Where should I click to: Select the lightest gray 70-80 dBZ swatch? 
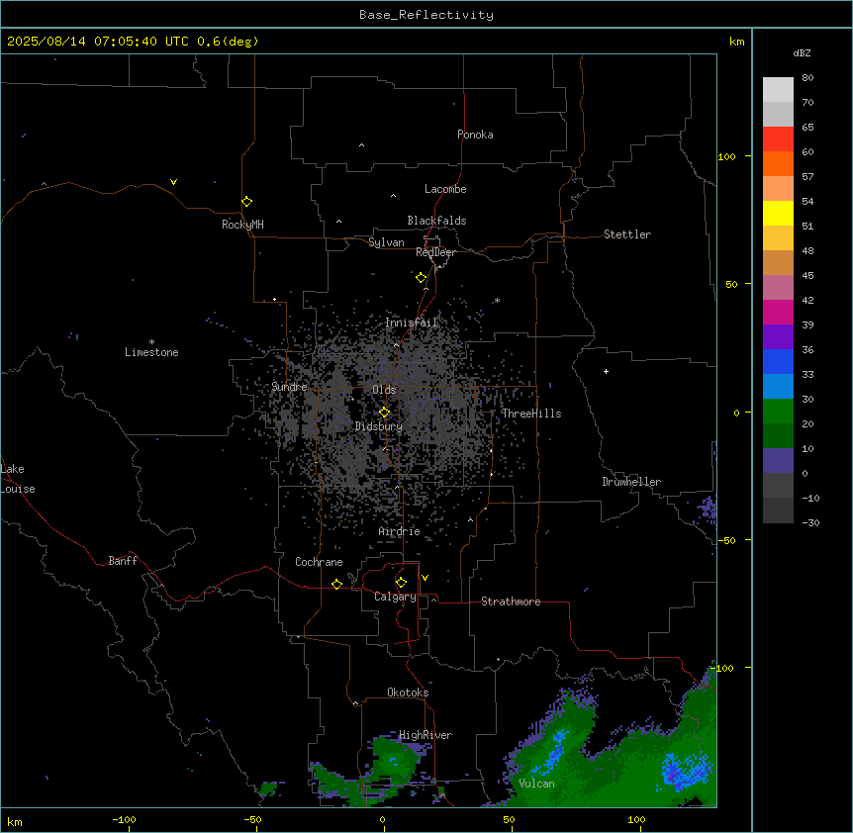point(778,90)
